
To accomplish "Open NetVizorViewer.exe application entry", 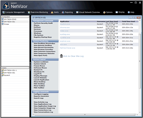I will point(68,48).
